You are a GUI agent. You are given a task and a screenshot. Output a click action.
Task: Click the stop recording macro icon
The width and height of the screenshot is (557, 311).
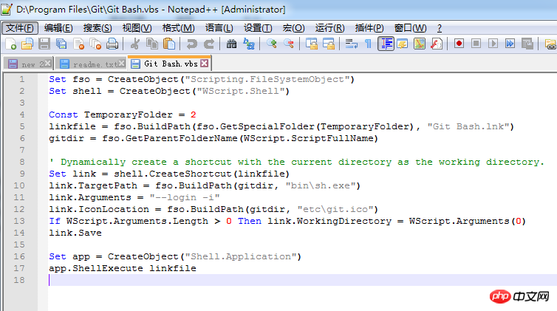click(x=476, y=44)
